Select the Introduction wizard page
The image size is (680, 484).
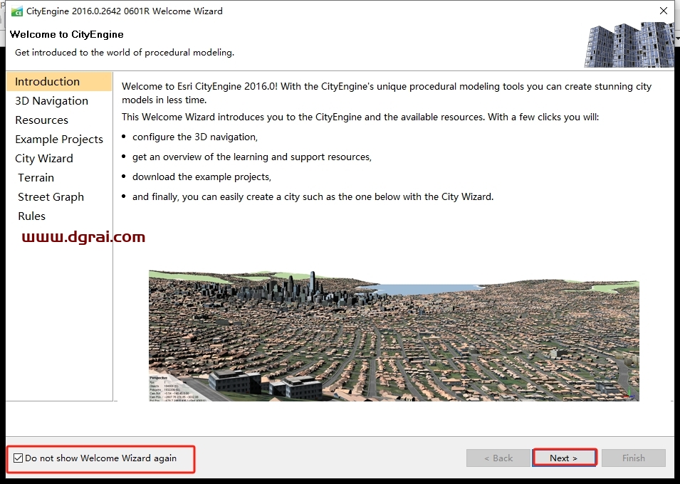tap(59, 82)
